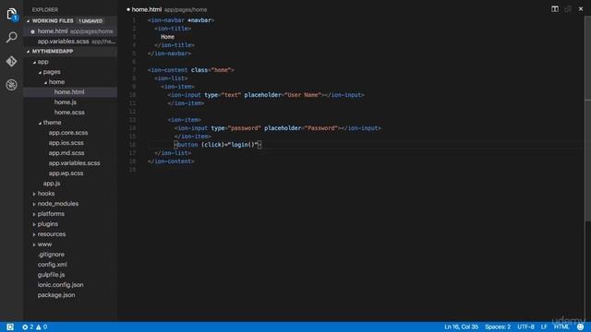Click the Ln 16, Col 35 status entry
Viewport: 591px width, 332px height.
[461, 327]
